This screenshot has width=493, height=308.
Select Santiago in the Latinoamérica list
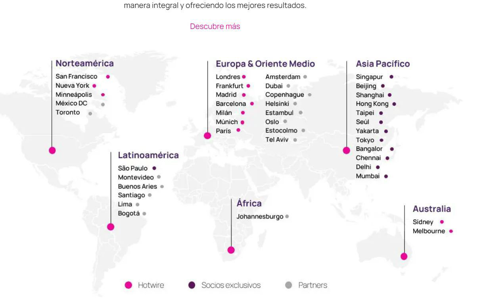click(131, 195)
